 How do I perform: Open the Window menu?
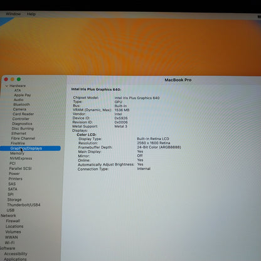pos(13,14)
